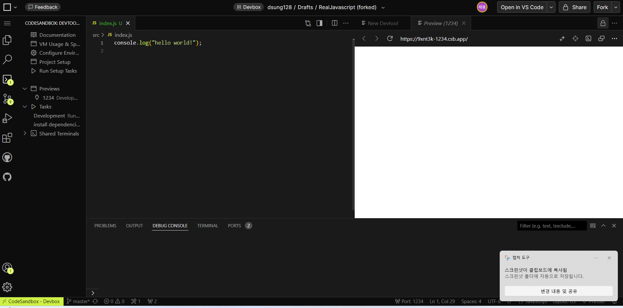
Task: Collapse the Previews tree section
Action: coord(25,89)
